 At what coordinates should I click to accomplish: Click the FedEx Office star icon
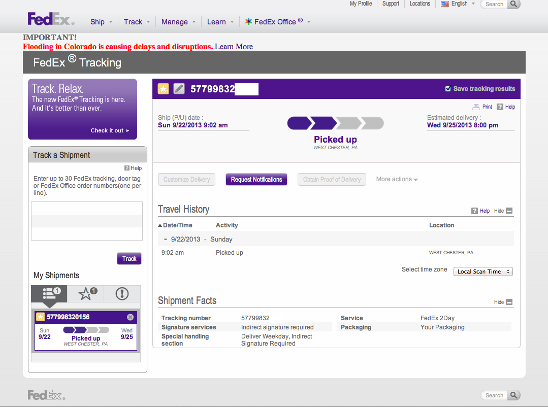click(x=248, y=21)
